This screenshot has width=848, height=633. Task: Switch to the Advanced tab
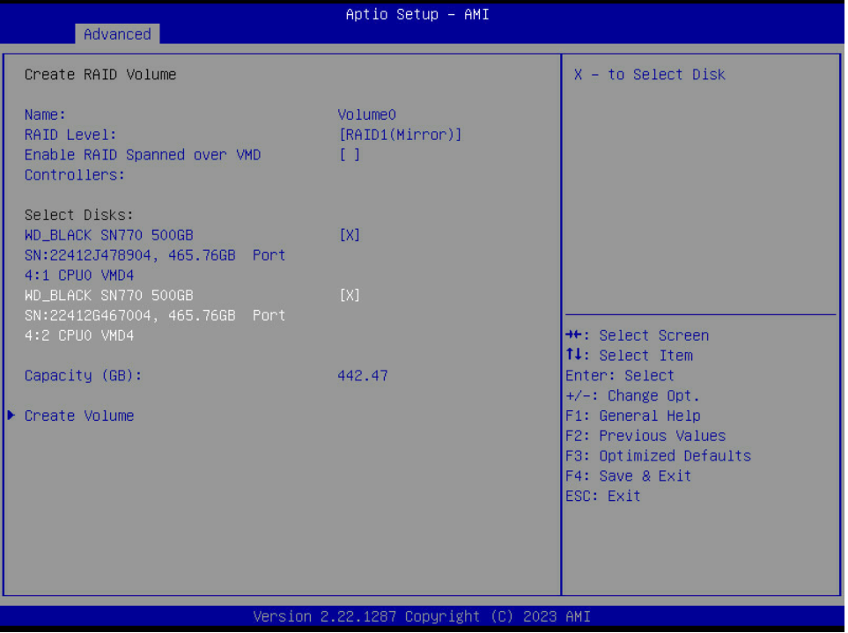[117, 34]
